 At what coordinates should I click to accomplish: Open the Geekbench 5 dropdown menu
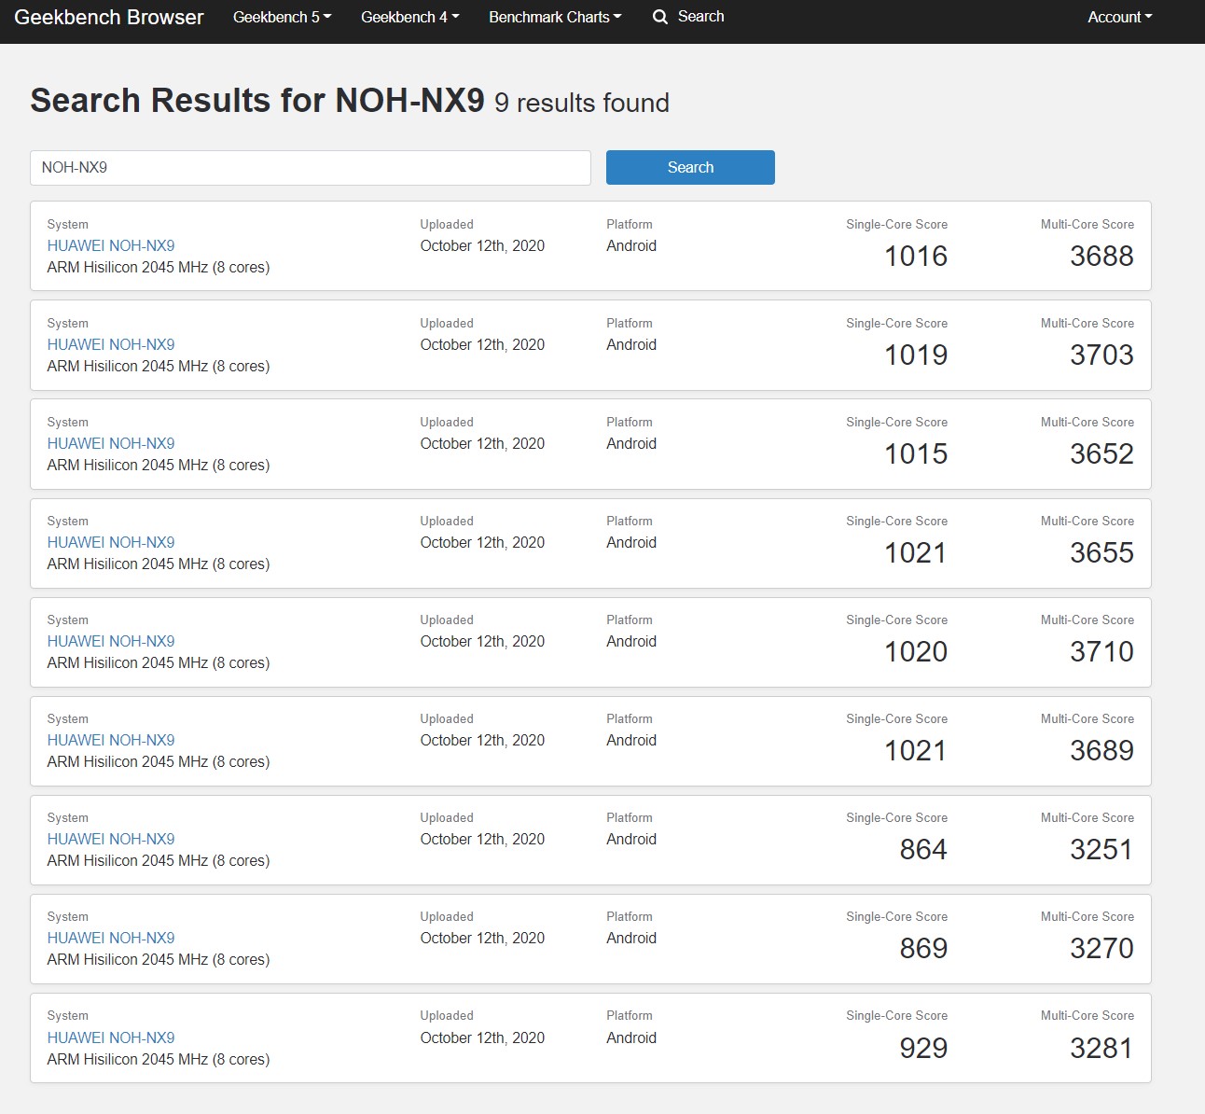click(x=282, y=17)
